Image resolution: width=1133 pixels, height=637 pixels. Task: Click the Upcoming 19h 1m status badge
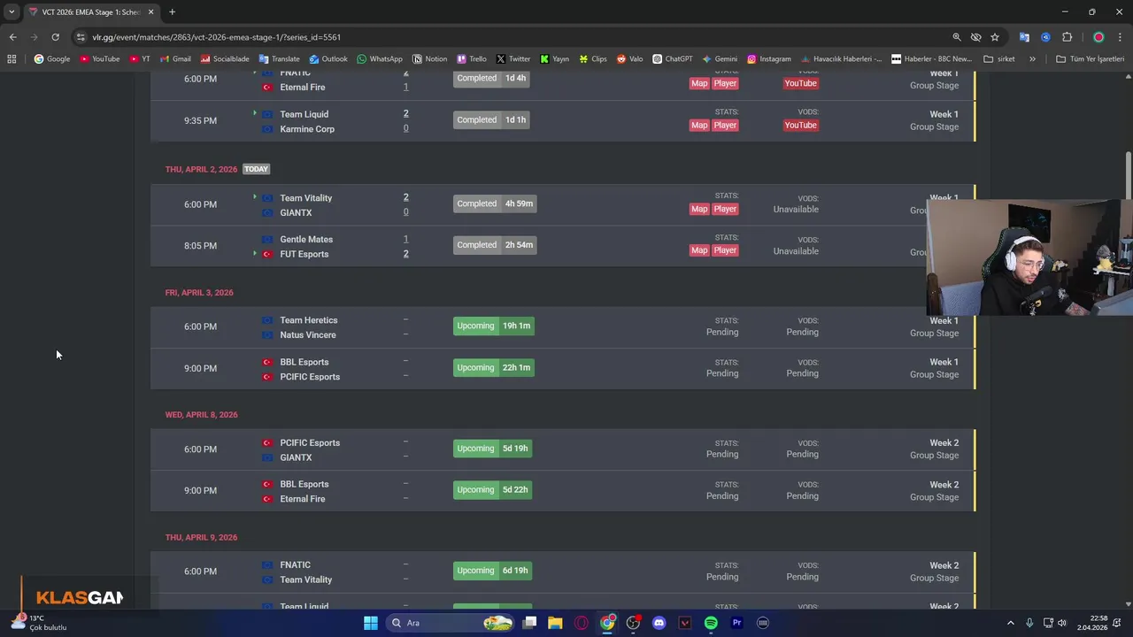(x=494, y=326)
